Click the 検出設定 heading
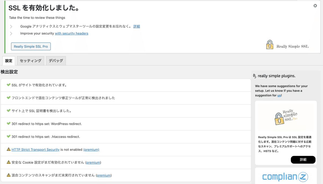323x184 pixels. pos(9,72)
